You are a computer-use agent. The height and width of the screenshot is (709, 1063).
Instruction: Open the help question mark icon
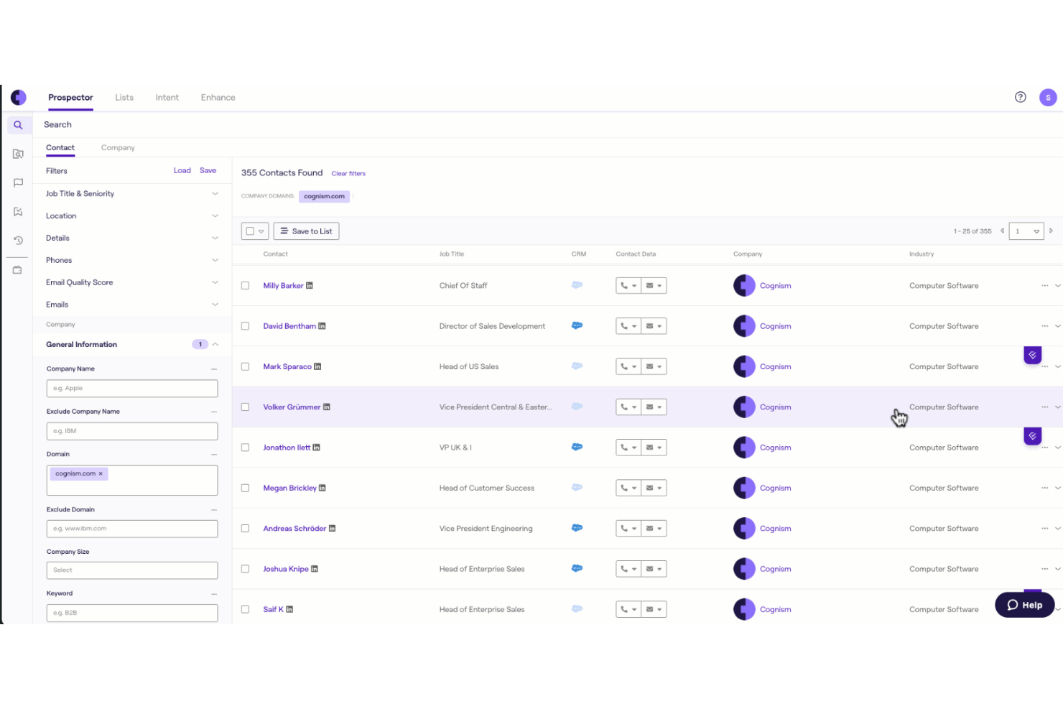(x=1020, y=97)
